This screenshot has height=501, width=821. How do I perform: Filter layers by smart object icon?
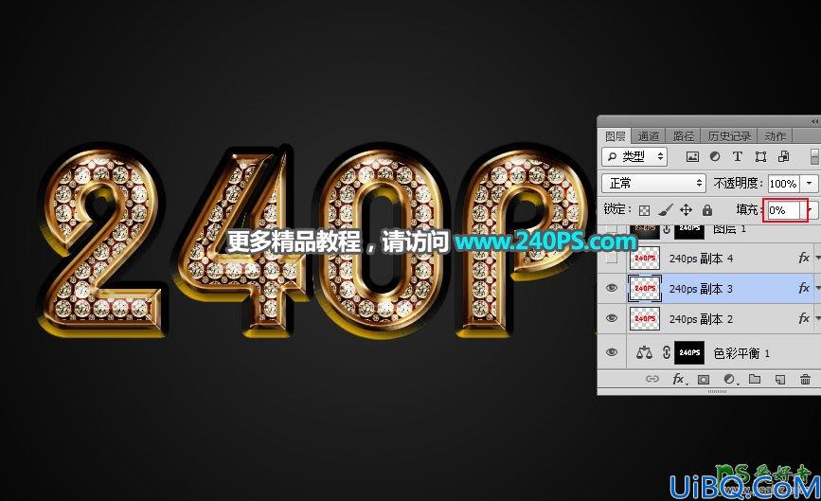pyautogui.click(x=783, y=156)
